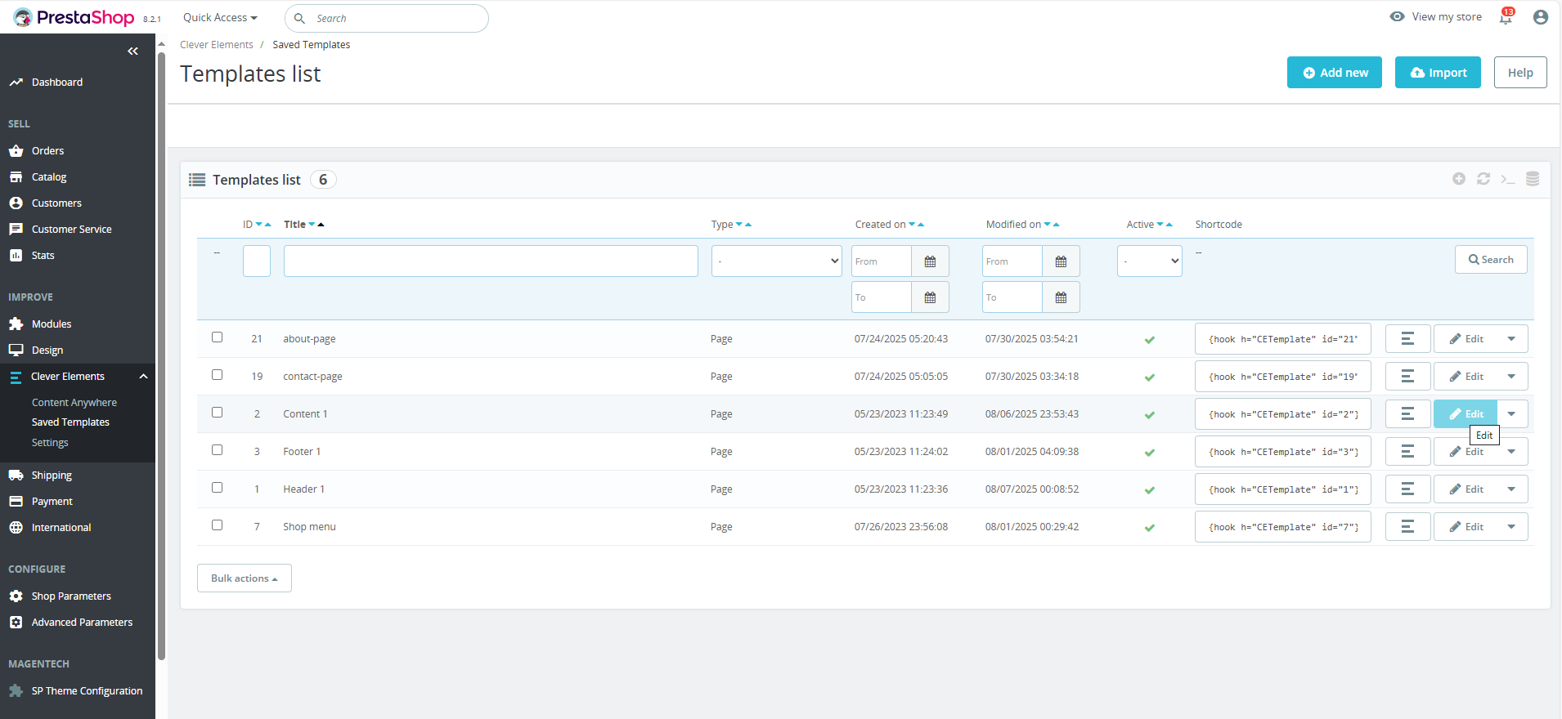Select the Content 1 row checkbox
Viewport: 1562px width, 719px height.
(217, 413)
